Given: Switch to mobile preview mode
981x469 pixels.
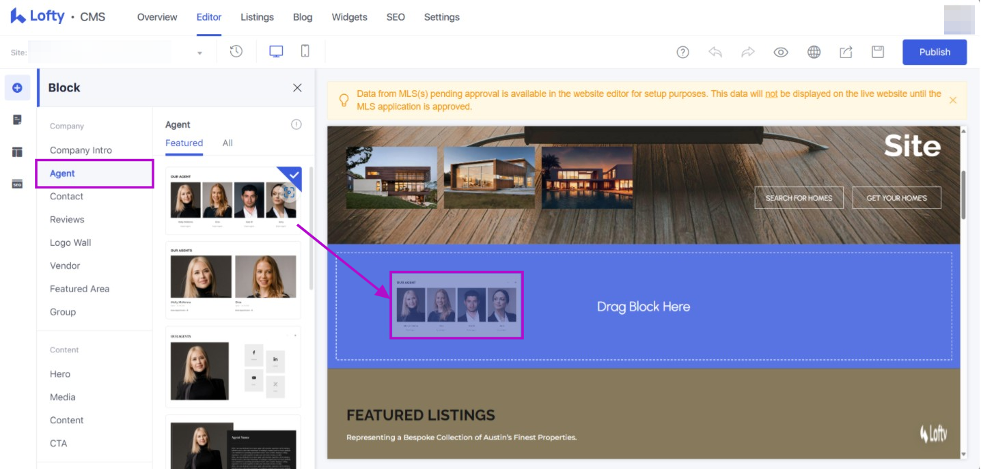Looking at the screenshot, I should coord(305,52).
